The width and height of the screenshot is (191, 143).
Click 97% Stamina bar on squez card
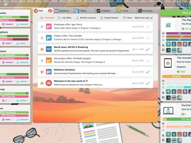[x=14, y=58]
